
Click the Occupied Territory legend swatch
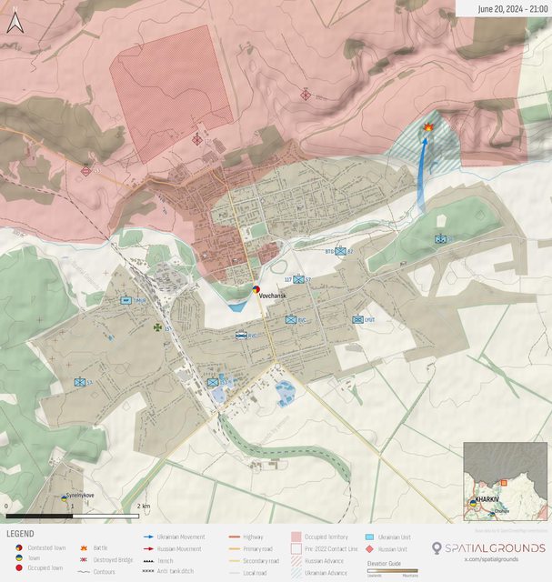[296, 537]
